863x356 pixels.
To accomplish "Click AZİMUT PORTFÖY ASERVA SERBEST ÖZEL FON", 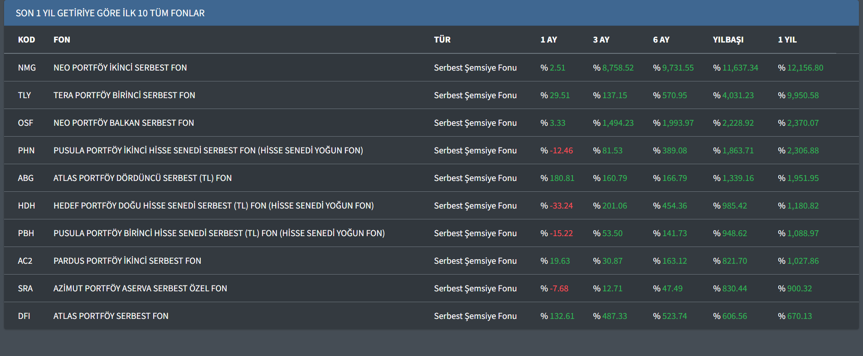I will 140,289.
